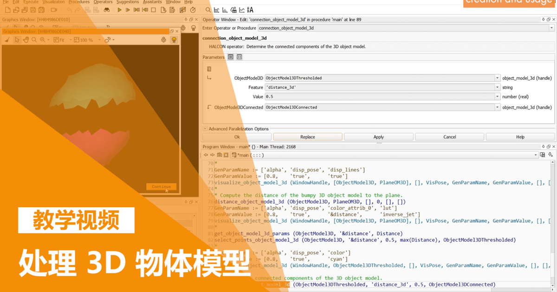Open the profiler stopwatch icon
Image resolution: width=557 pixels, height=292 pixels.
(x=193, y=10)
